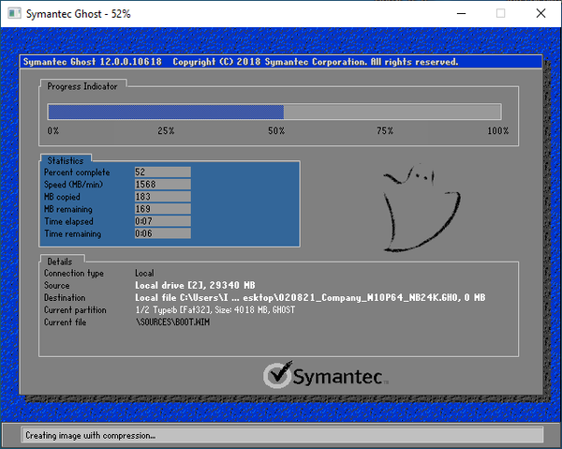Click the Creating image with compression status
Viewport: 562px width, 449px height.
[90, 435]
